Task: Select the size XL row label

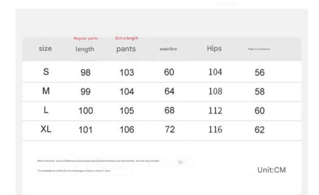Action: point(46,129)
